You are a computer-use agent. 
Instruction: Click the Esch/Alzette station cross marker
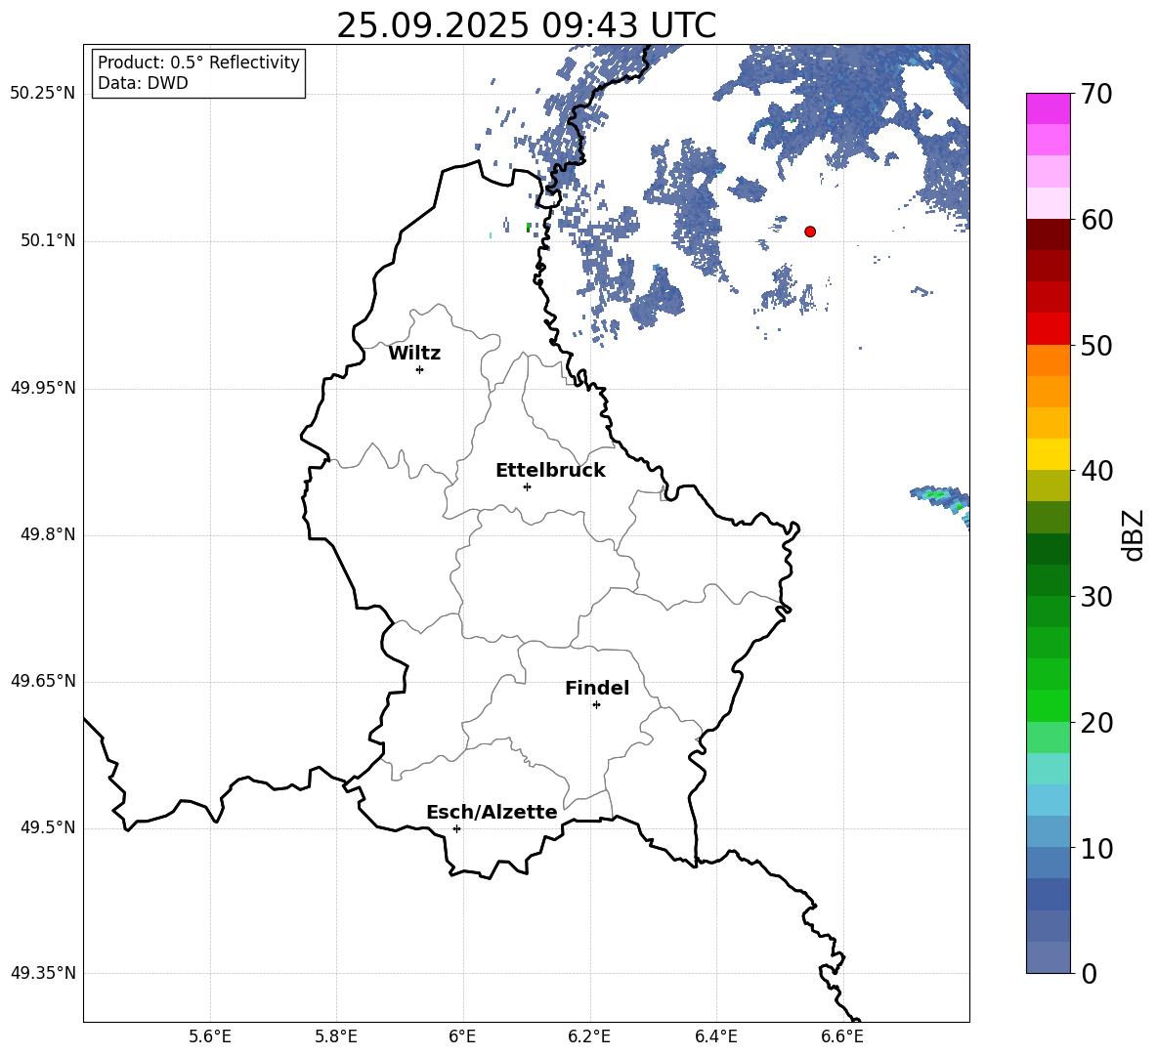pyautogui.click(x=456, y=828)
